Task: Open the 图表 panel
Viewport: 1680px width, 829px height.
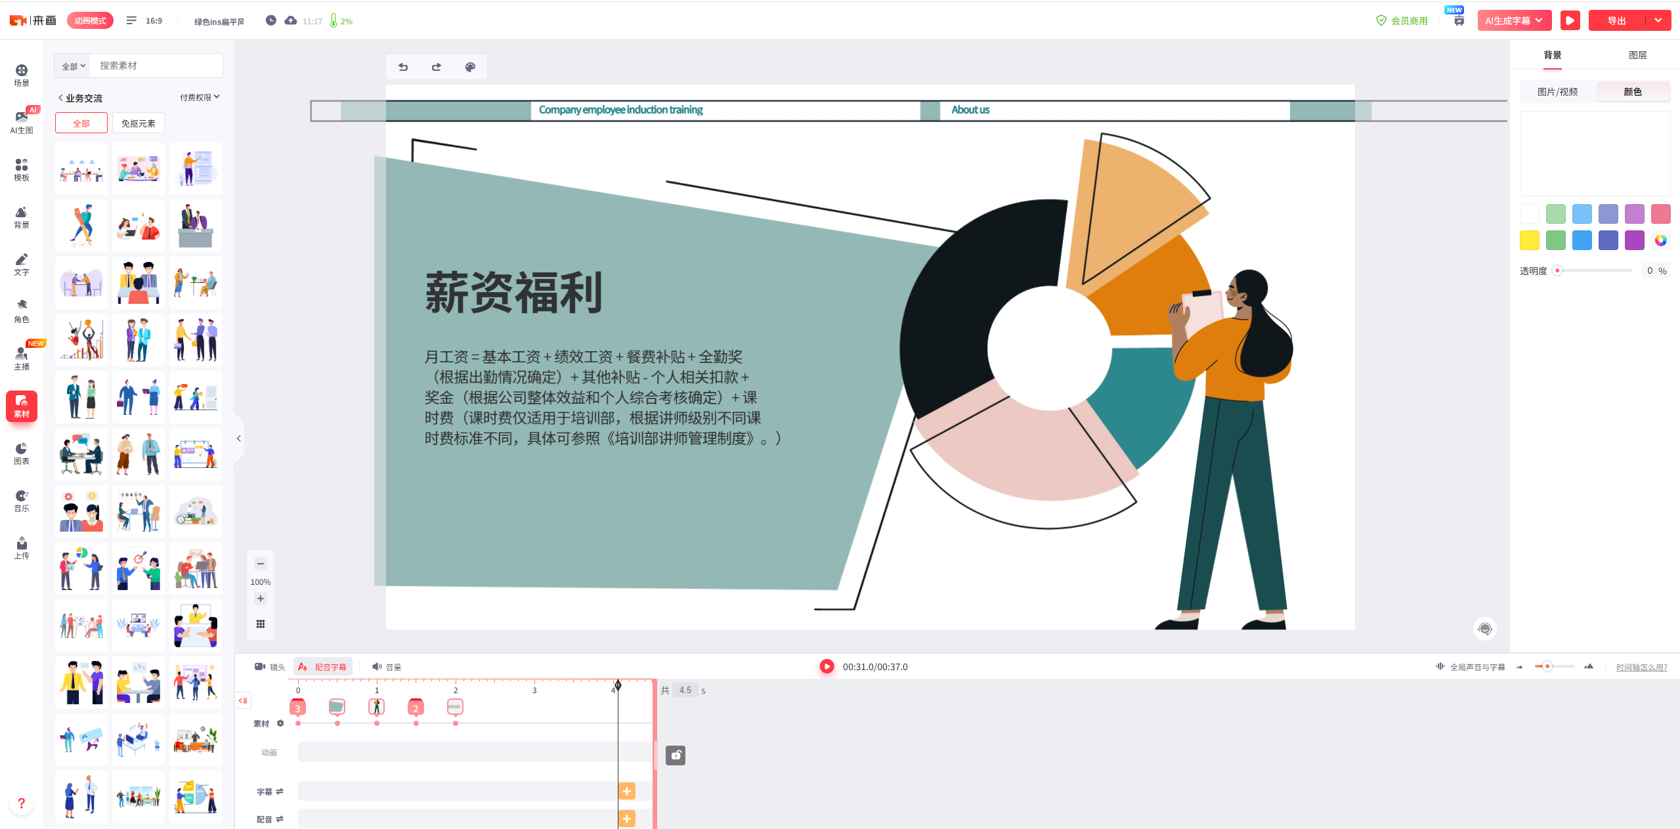Action: (x=22, y=453)
